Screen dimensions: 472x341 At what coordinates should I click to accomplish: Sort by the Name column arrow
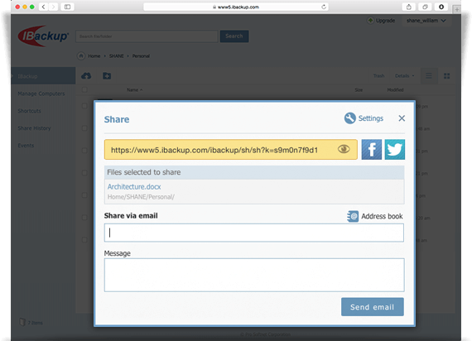(141, 90)
